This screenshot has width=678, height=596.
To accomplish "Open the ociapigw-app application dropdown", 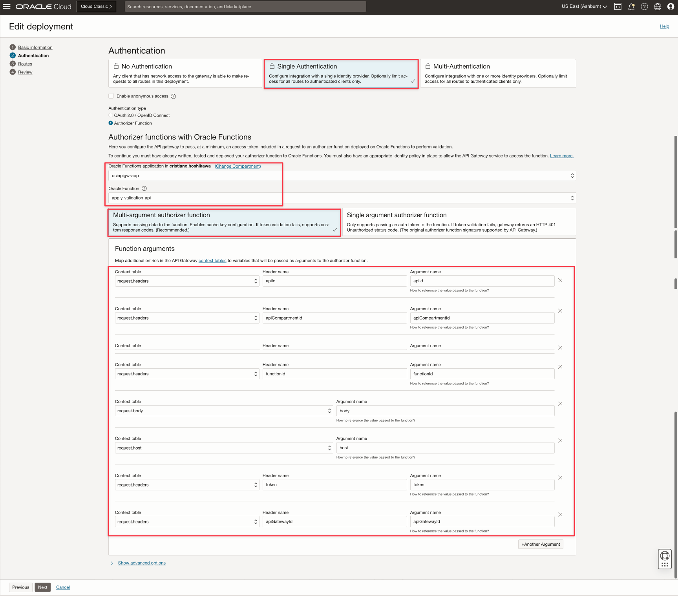I will [x=342, y=176].
